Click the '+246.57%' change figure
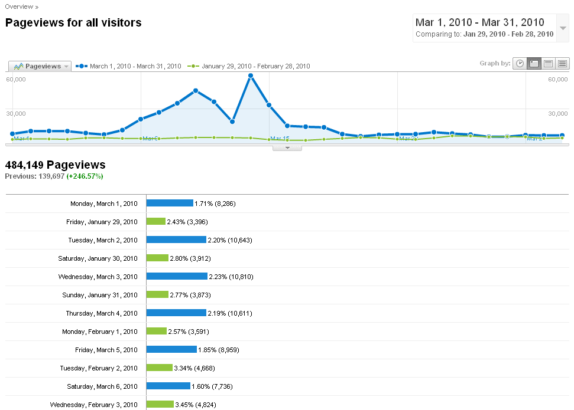The height and width of the screenshot is (410, 574). 85,176
